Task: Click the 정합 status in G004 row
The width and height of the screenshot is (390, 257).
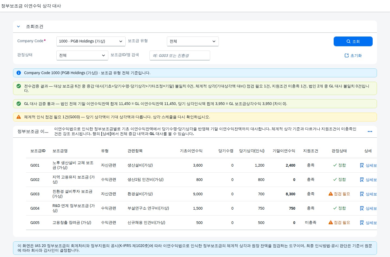Action: point(339,208)
